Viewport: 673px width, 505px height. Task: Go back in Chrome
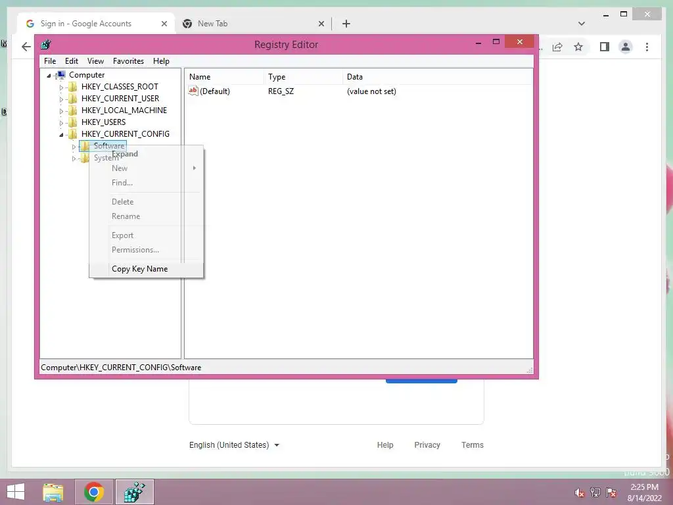(26, 47)
